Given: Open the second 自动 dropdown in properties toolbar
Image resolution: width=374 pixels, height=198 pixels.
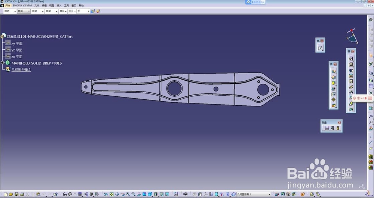Looking at the screenshot, I should (29, 11).
